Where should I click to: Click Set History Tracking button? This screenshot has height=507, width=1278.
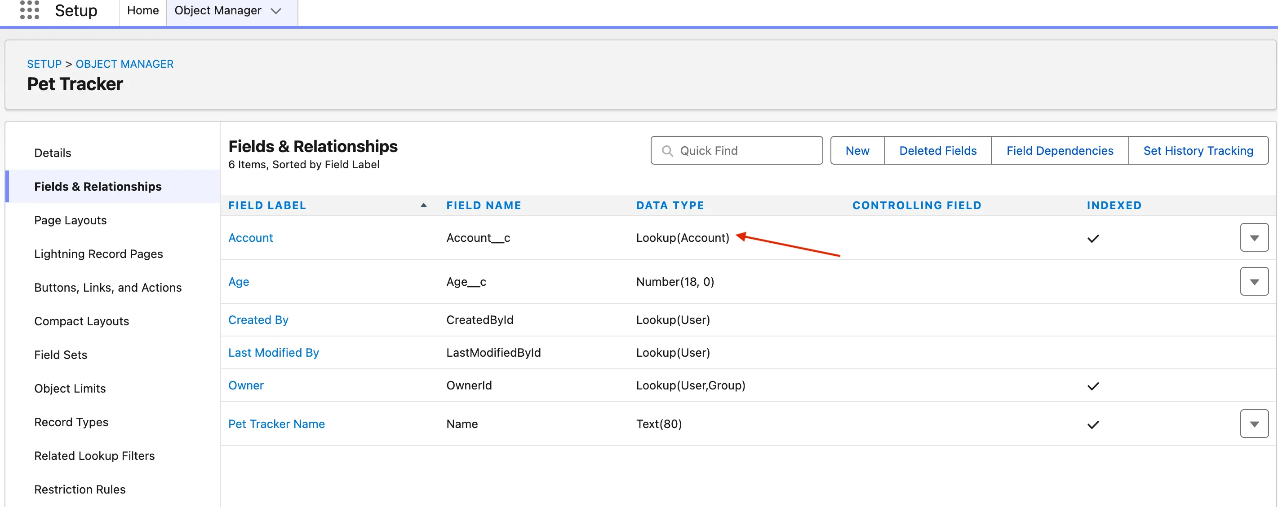pyautogui.click(x=1198, y=150)
